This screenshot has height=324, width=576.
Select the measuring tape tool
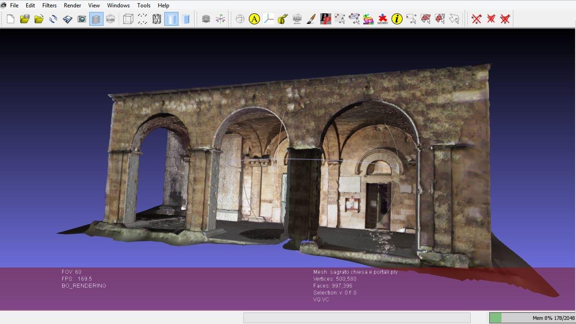[x=283, y=19]
